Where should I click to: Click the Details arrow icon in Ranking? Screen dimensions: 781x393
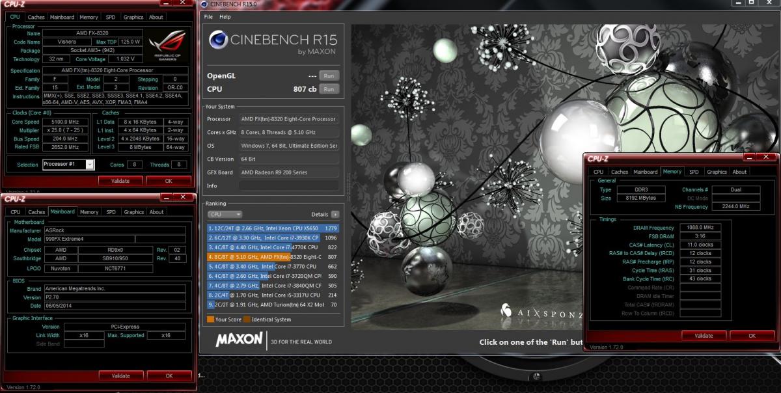click(x=335, y=214)
